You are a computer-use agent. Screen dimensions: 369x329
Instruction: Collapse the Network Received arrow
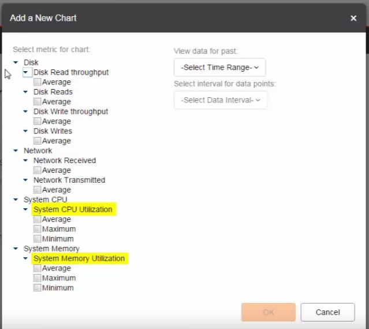[x=25, y=161]
